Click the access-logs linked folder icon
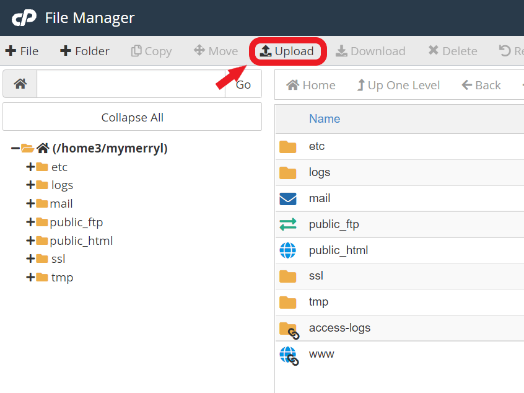The width and height of the screenshot is (524, 393). click(x=289, y=330)
